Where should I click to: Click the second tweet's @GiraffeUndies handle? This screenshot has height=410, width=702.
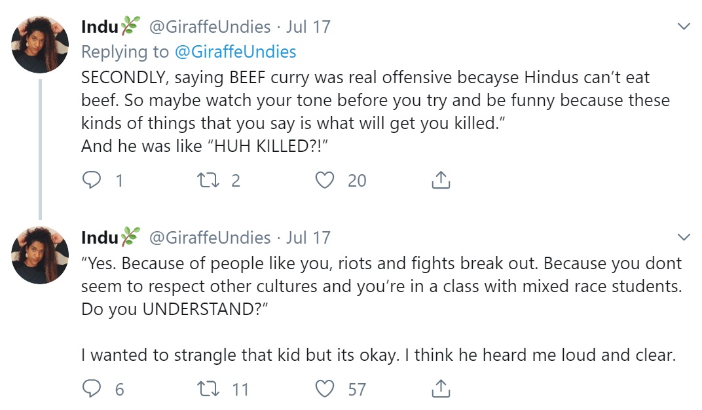click(210, 238)
